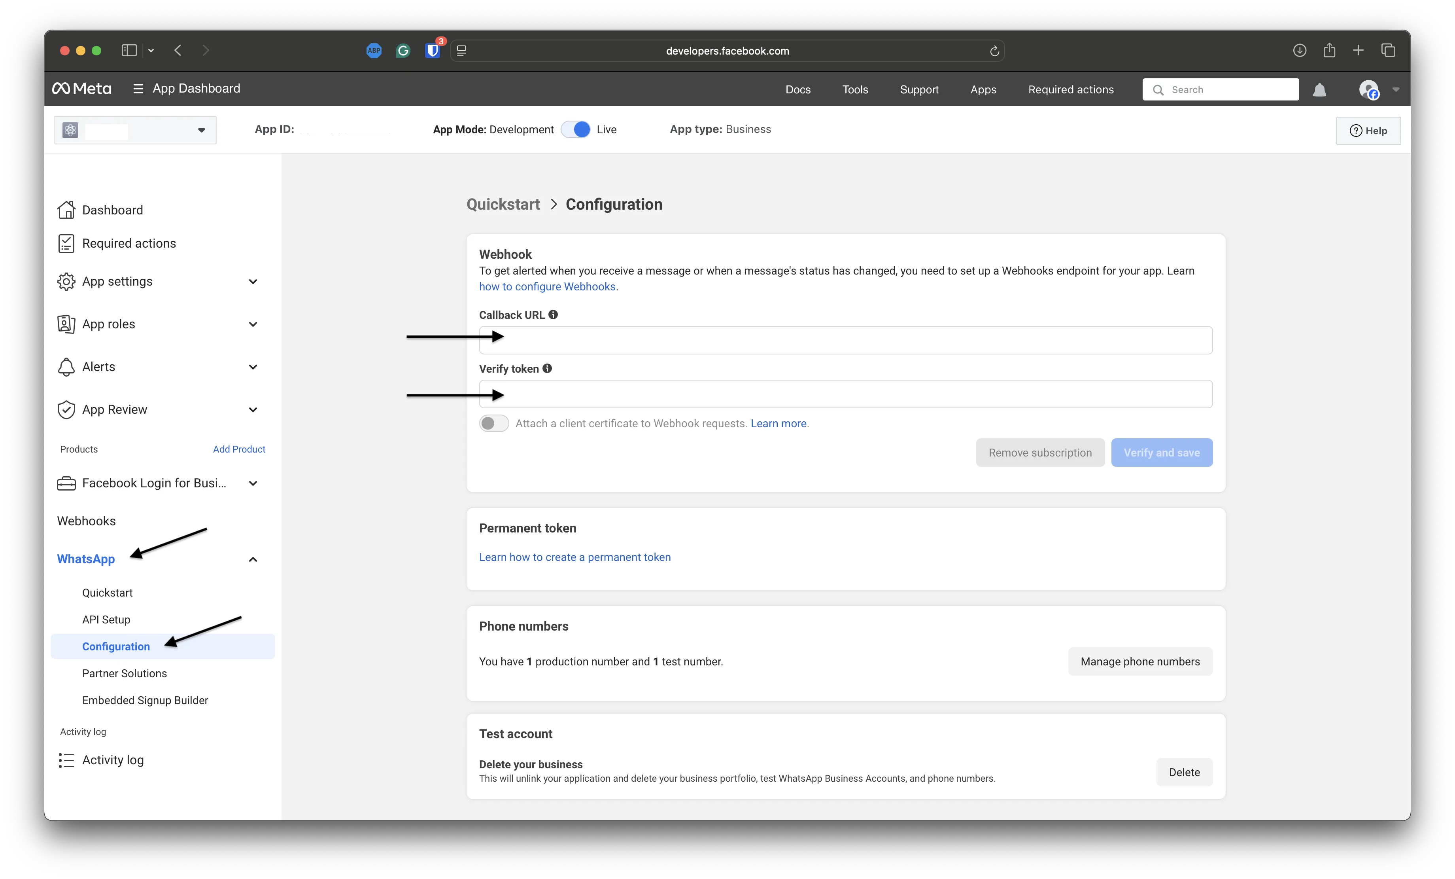Open a new tab with plus icon
The width and height of the screenshot is (1455, 879).
1358,51
